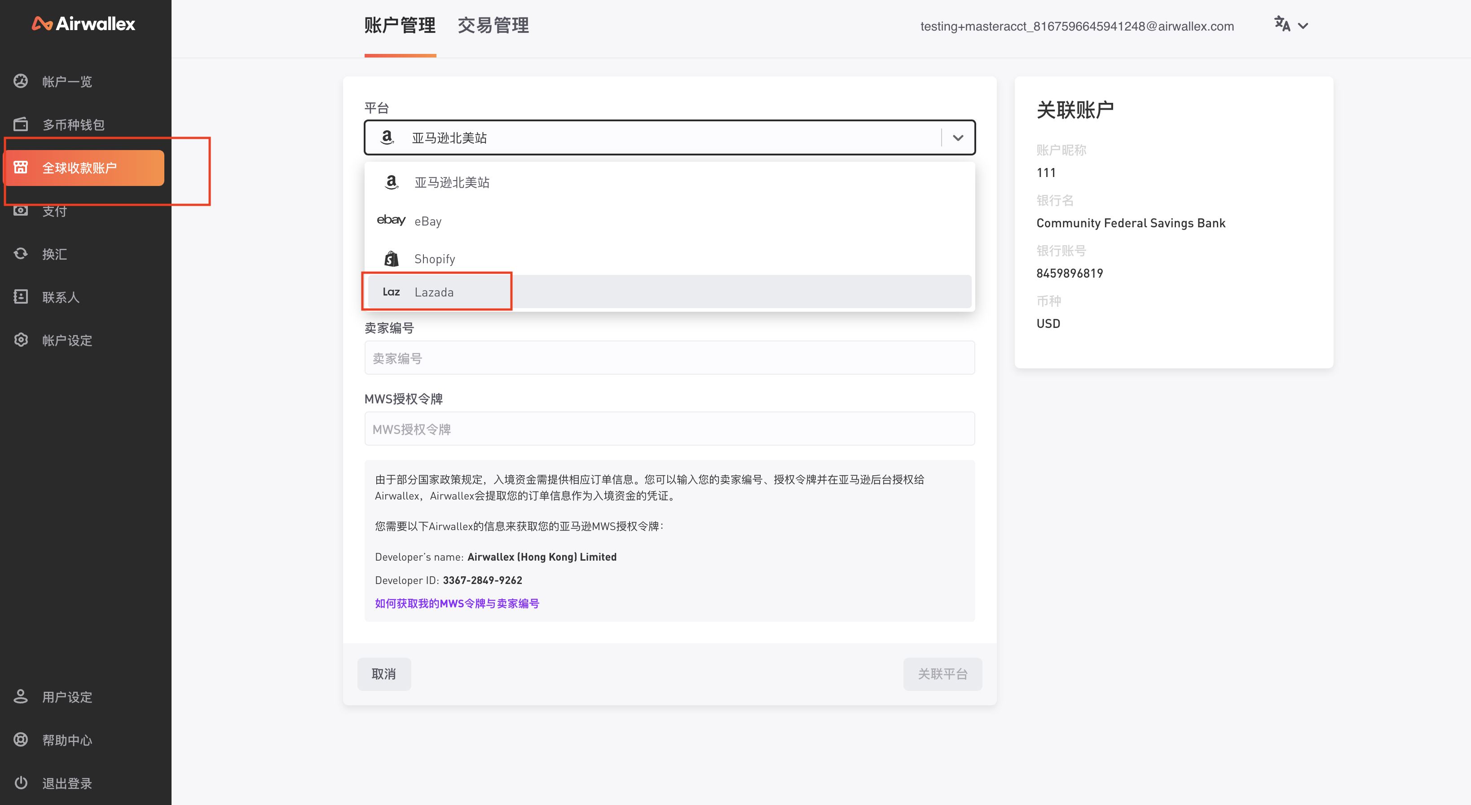Click the MWS授权令牌 input field
Viewport: 1471px width, 805px height.
point(669,428)
